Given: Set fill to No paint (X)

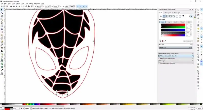Looking at the screenshot, I should (161, 16).
